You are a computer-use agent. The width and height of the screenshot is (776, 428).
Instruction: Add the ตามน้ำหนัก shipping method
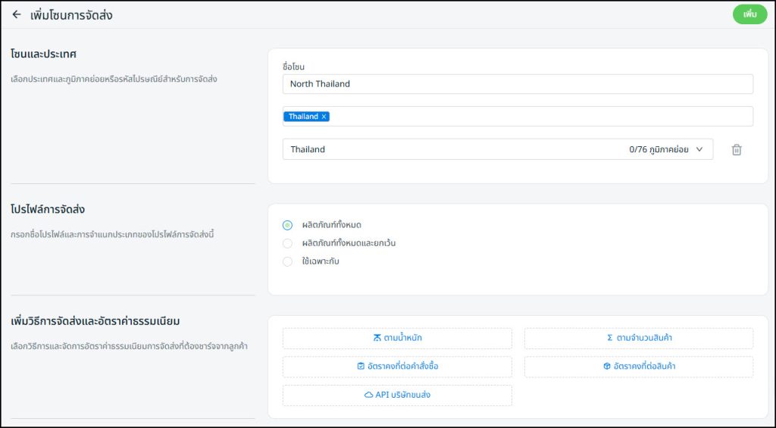(x=397, y=338)
